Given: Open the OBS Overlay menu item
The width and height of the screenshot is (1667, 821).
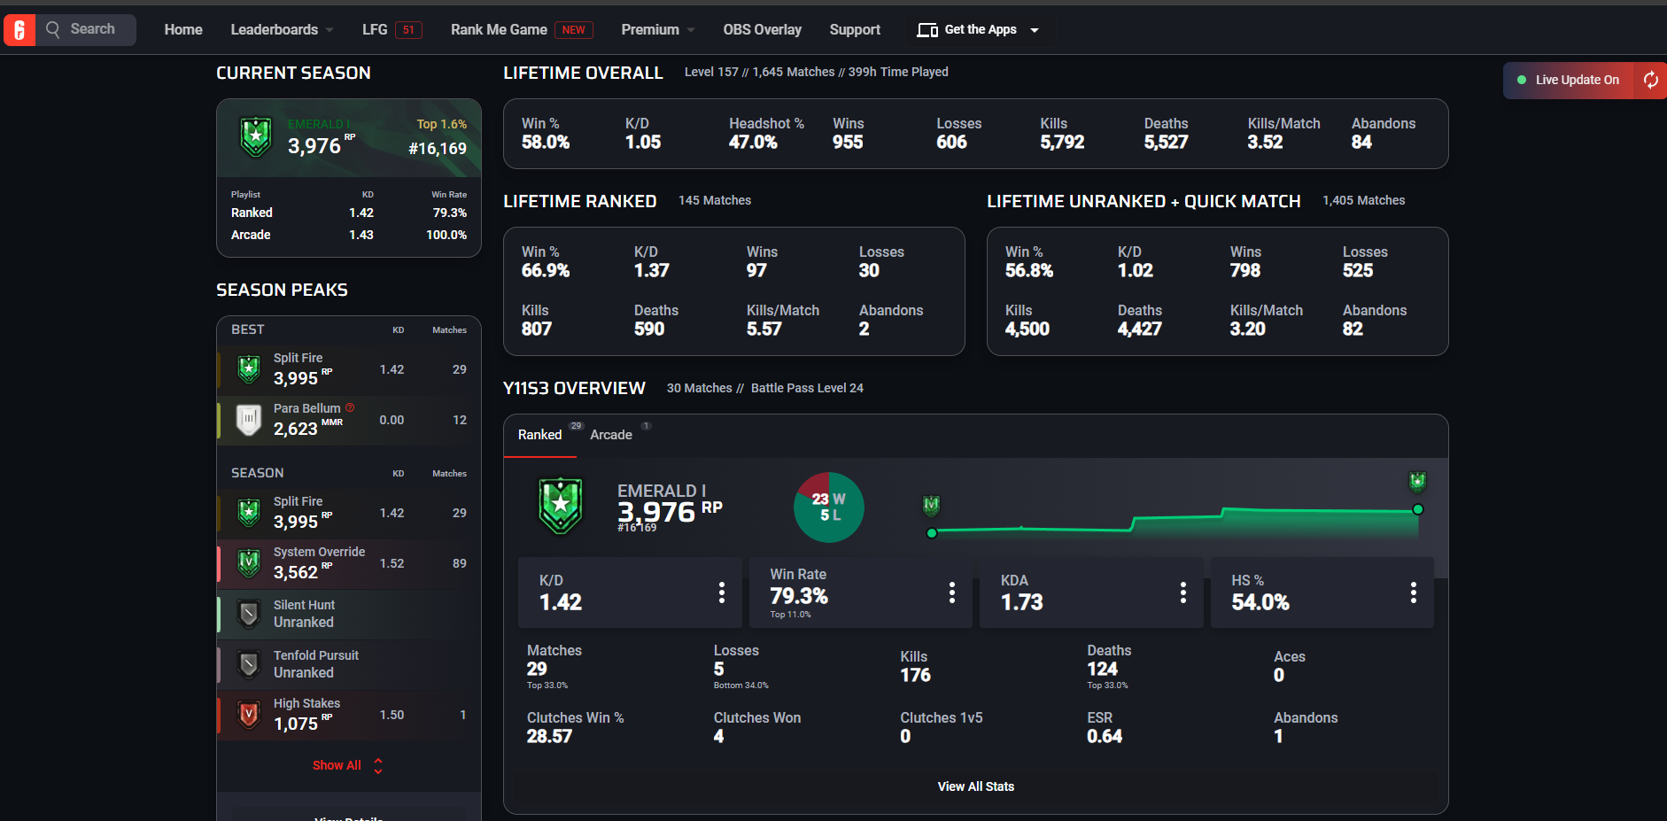Looking at the screenshot, I should point(762,29).
